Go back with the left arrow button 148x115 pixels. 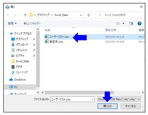pyautogui.click(x=8, y=15)
